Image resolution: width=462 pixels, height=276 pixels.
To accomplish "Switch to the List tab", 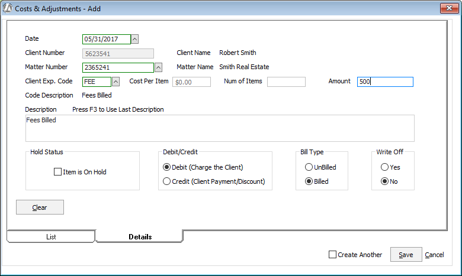I will tap(51, 236).
